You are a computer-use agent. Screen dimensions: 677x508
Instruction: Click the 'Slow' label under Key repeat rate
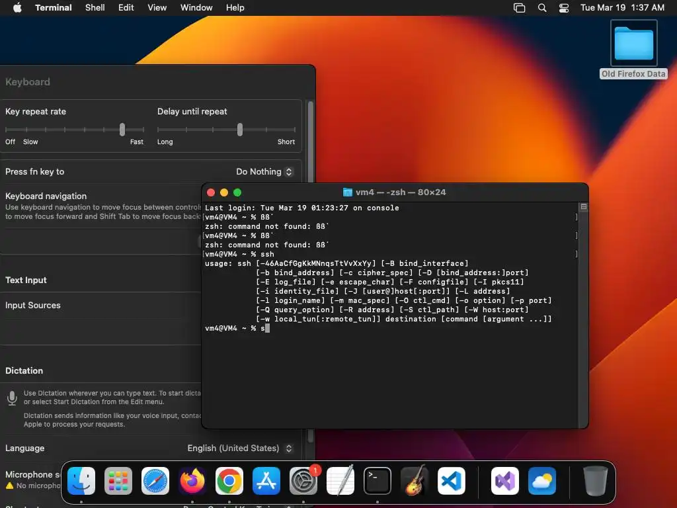click(30, 142)
